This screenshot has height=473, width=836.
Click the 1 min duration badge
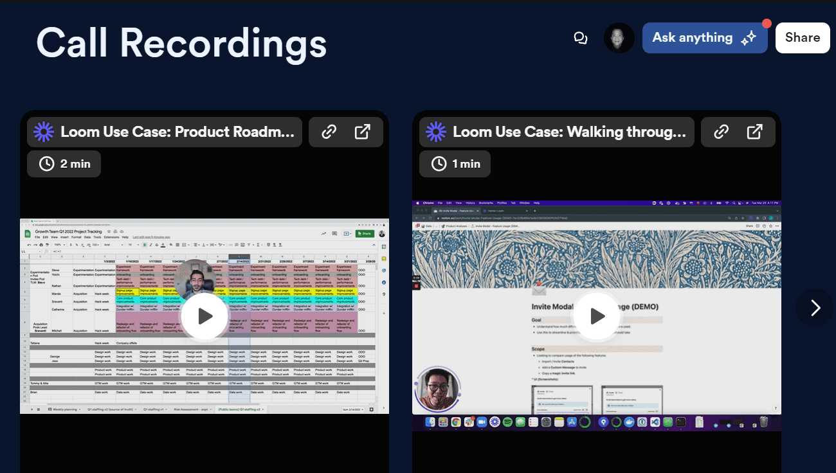click(x=455, y=164)
